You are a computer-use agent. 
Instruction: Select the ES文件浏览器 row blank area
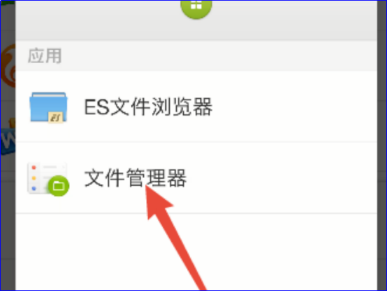click(x=294, y=107)
